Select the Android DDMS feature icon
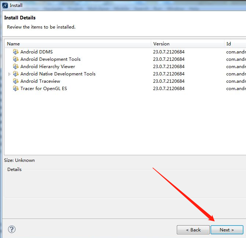 tap(16, 52)
